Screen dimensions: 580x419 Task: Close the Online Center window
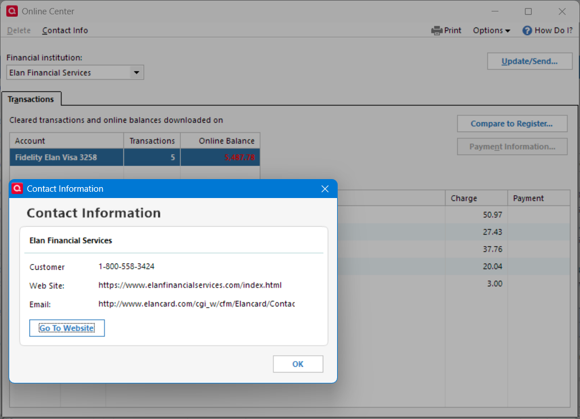click(x=562, y=11)
